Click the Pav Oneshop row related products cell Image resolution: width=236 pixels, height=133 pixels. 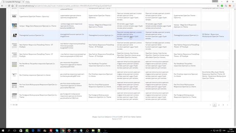pos(215,75)
